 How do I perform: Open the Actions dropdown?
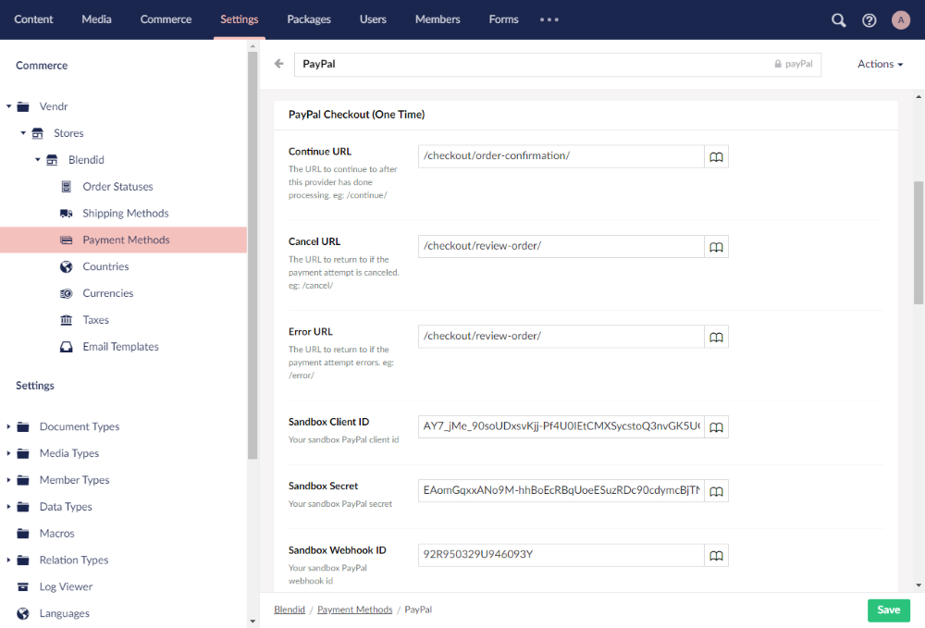tap(880, 64)
